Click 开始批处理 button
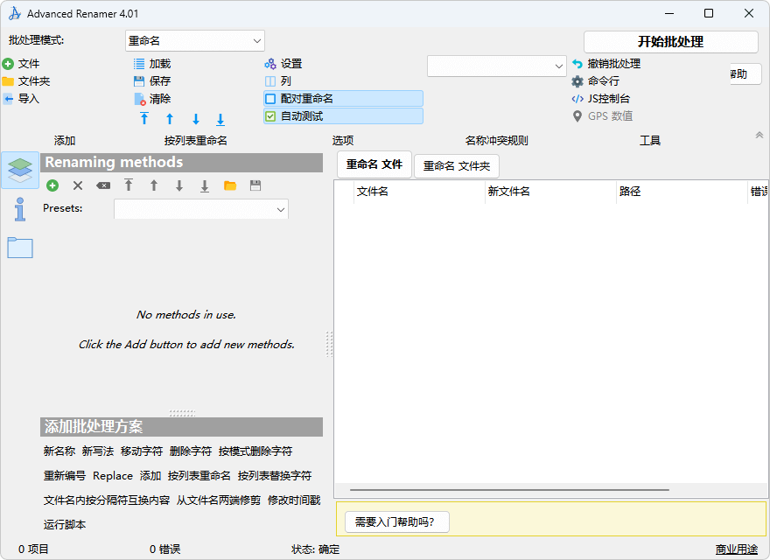This screenshot has width=770, height=560. pyautogui.click(x=671, y=42)
